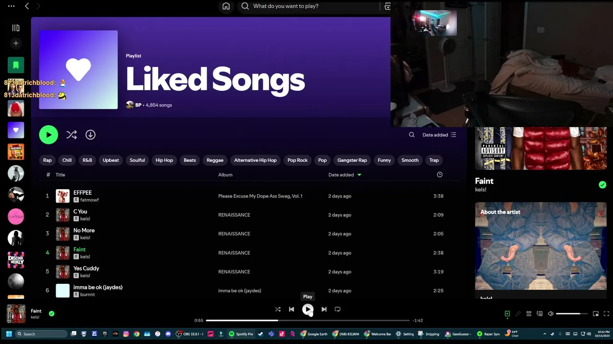Viewport: 613px width, 344px height.
Task: Open imma be ok (jaydes) album link
Action: point(239,290)
